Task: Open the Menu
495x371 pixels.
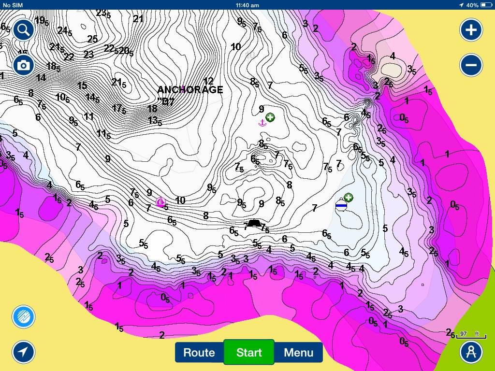Action: pos(298,352)
